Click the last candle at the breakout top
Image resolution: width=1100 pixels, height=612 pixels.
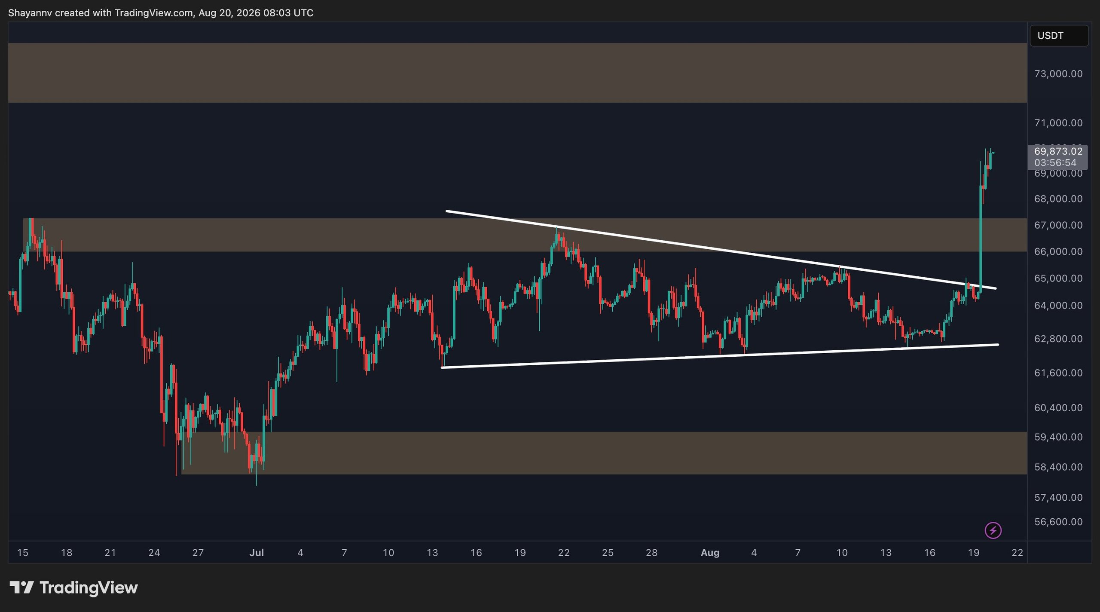pos(993,153)
